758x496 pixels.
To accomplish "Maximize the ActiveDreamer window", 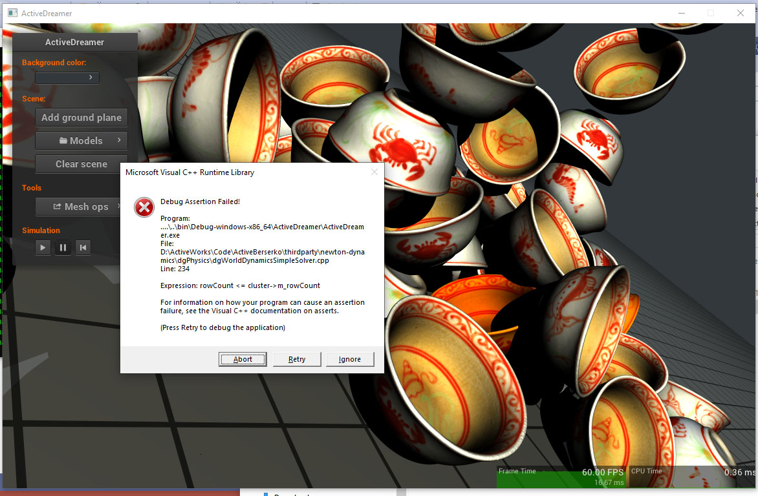I will click(711, 13).
